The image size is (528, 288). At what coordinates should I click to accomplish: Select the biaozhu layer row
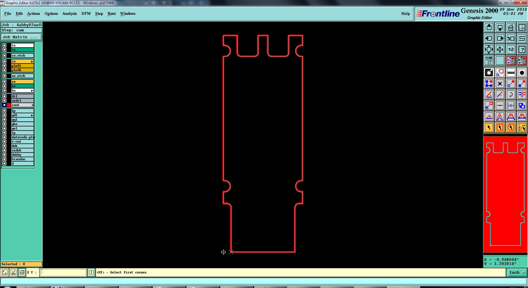22,159
